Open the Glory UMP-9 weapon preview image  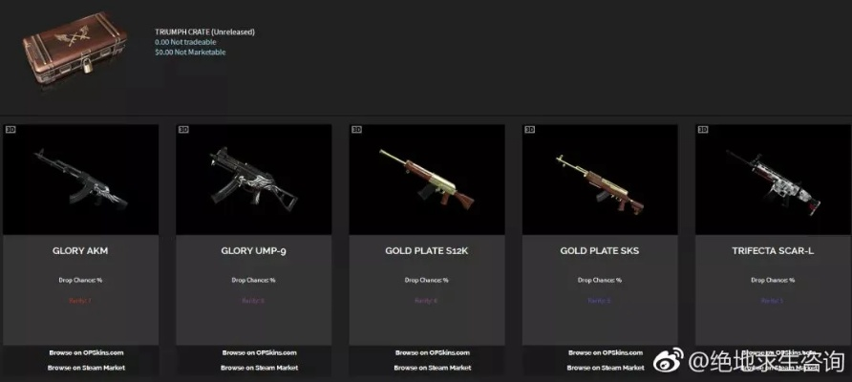(254, 180)
